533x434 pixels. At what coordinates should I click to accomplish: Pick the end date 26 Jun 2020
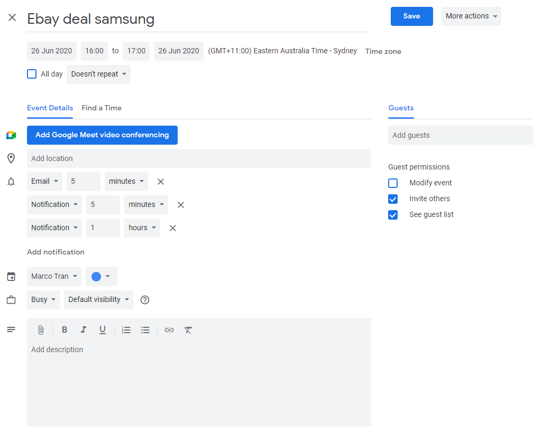click(x=179, y=51)
